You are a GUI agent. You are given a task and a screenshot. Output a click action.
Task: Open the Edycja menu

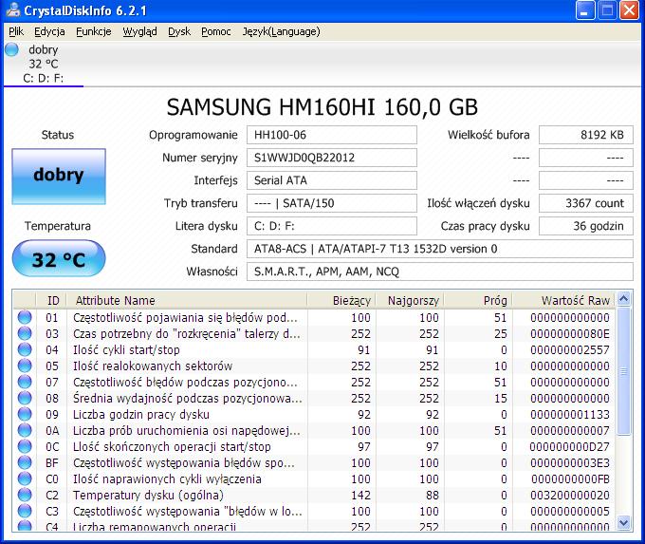(49, 31)
